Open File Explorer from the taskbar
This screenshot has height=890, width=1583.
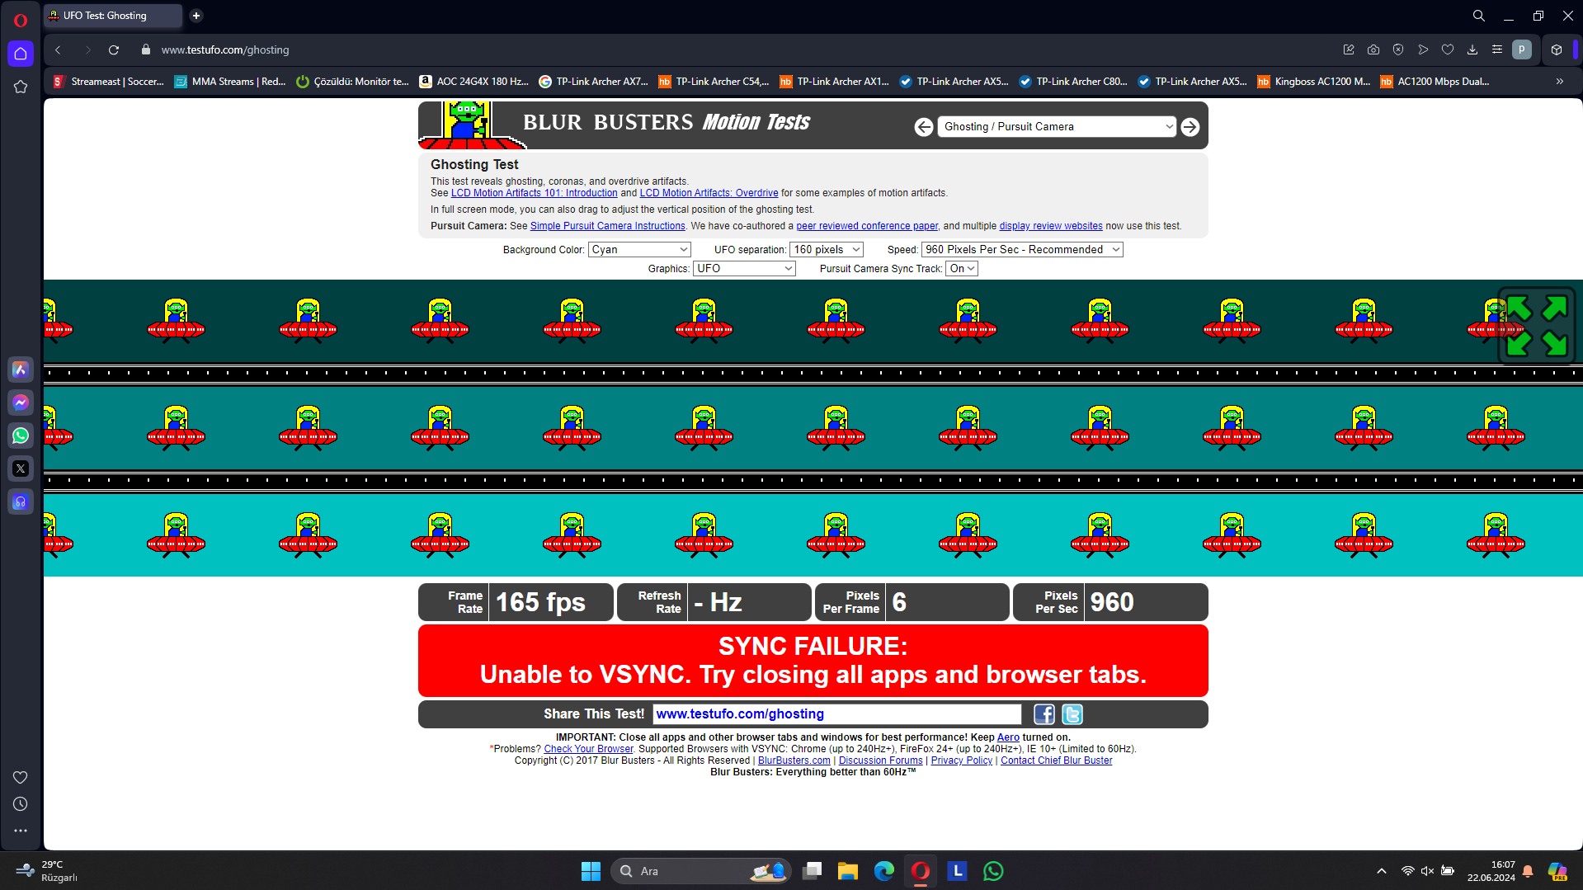[x=848, y=871]
